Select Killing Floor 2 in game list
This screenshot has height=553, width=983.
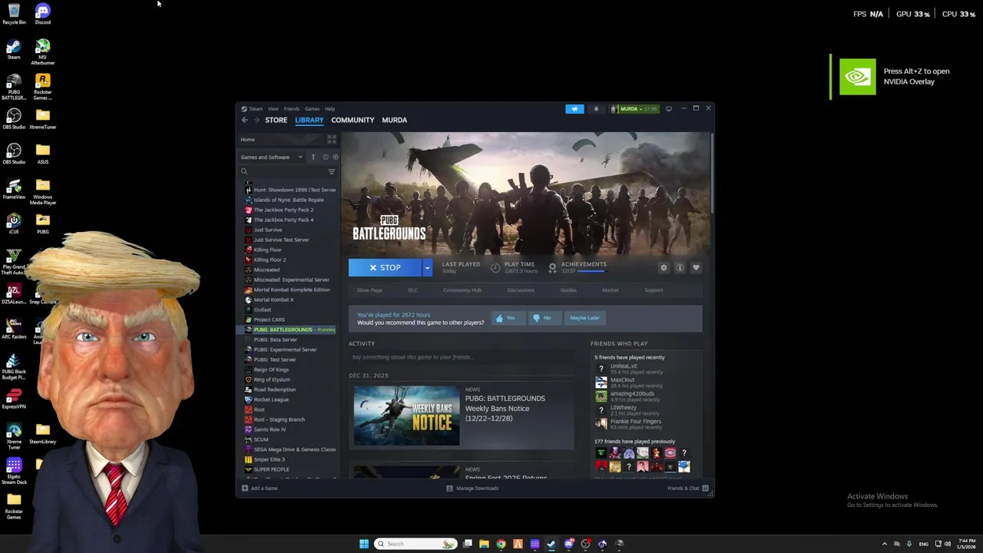click(270, 260)
